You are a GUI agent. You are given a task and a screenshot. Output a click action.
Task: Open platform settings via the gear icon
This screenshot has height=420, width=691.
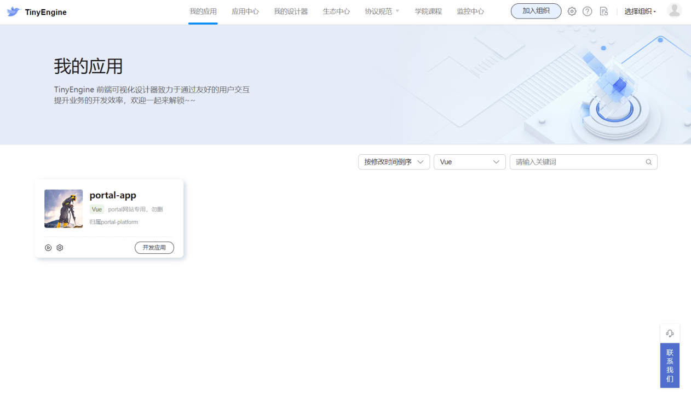(x=572, y=11)
